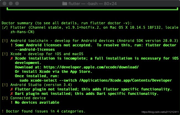
Task: Click the [!] marker beside the Xcode line
Action: tap(5, 54)
